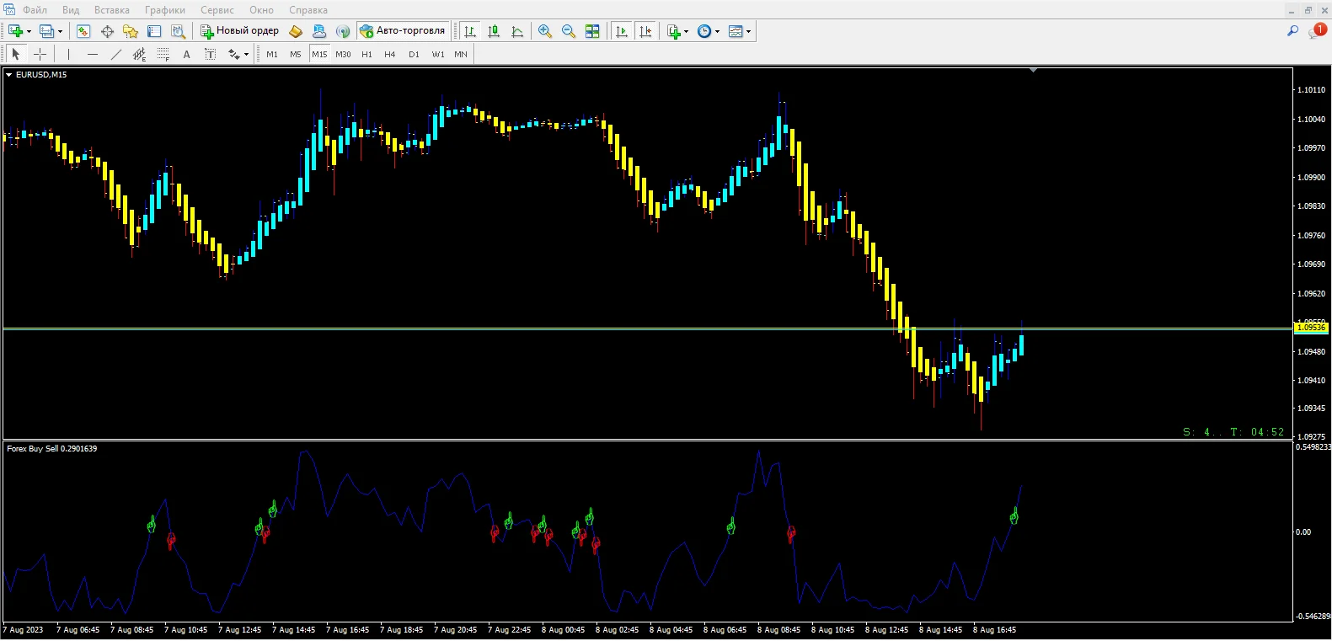The width and height of the screenshot is (1332, 641).
Task: Open the Вид menu
Action: tap(71, 10)
